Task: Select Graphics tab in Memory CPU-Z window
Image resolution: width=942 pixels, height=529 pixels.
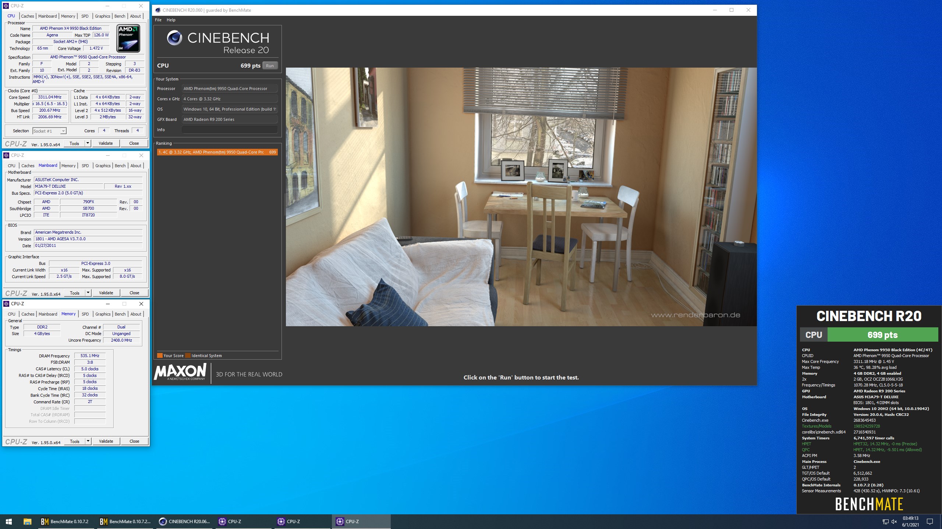Action: pos(103,314)
